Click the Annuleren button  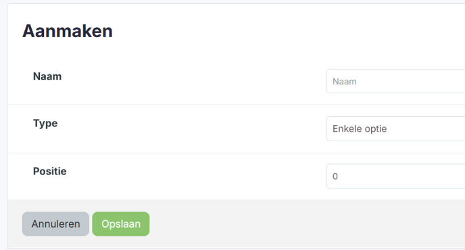(x=55, y=224)
